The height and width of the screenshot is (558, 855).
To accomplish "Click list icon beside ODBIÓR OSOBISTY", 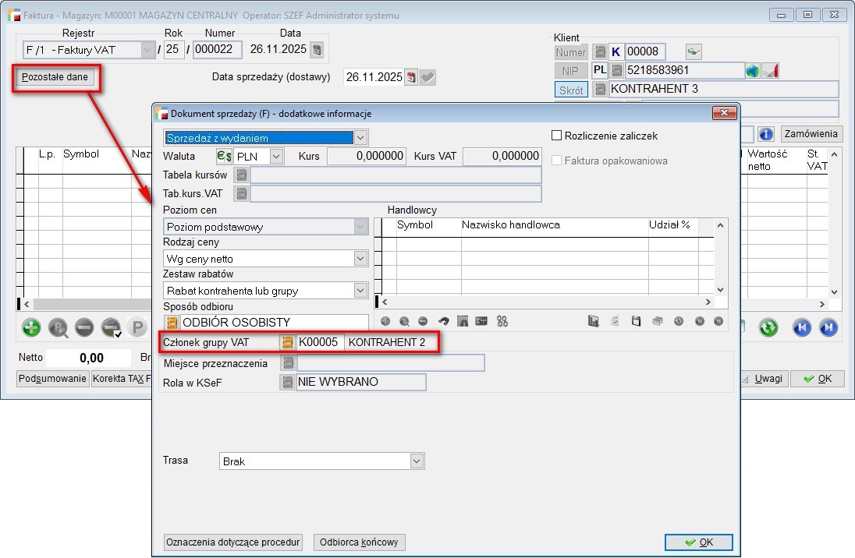I will click(x=172, y=323).
